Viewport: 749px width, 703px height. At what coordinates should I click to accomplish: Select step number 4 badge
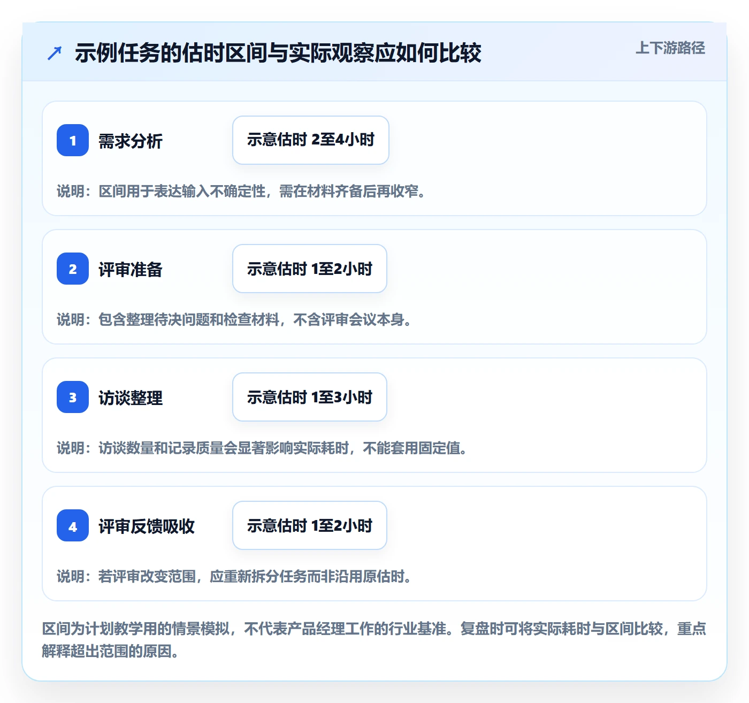73,525
